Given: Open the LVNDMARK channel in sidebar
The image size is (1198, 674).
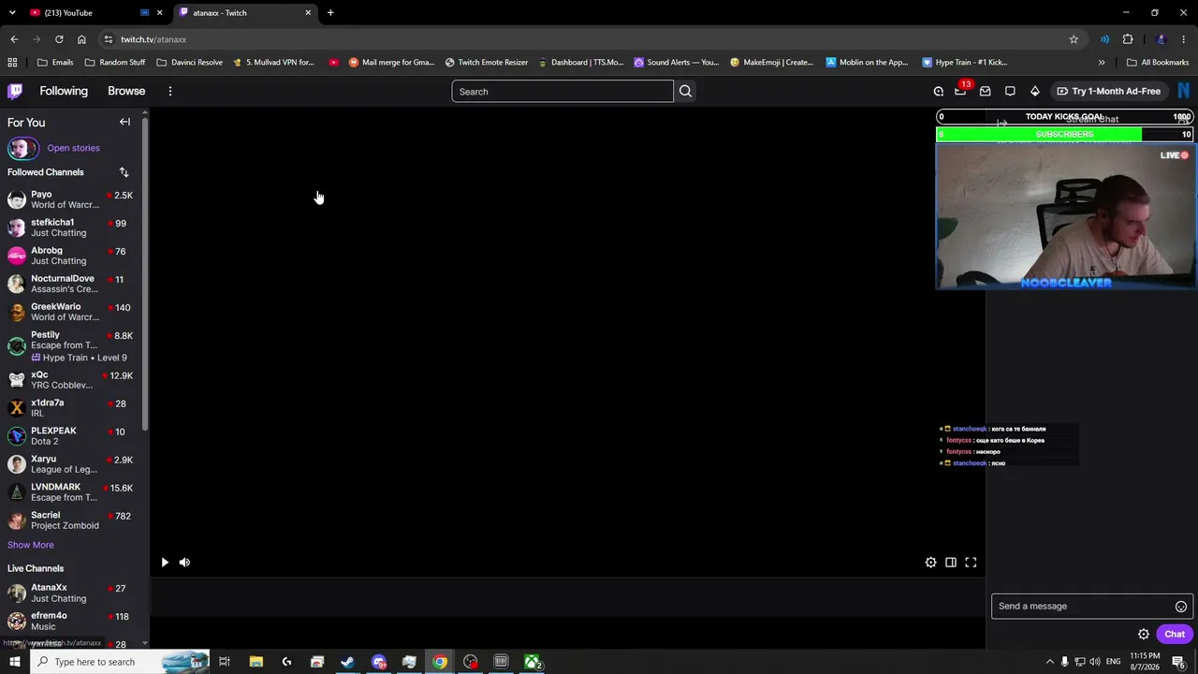Looking at the screenshot, I should tap(71, 491).
